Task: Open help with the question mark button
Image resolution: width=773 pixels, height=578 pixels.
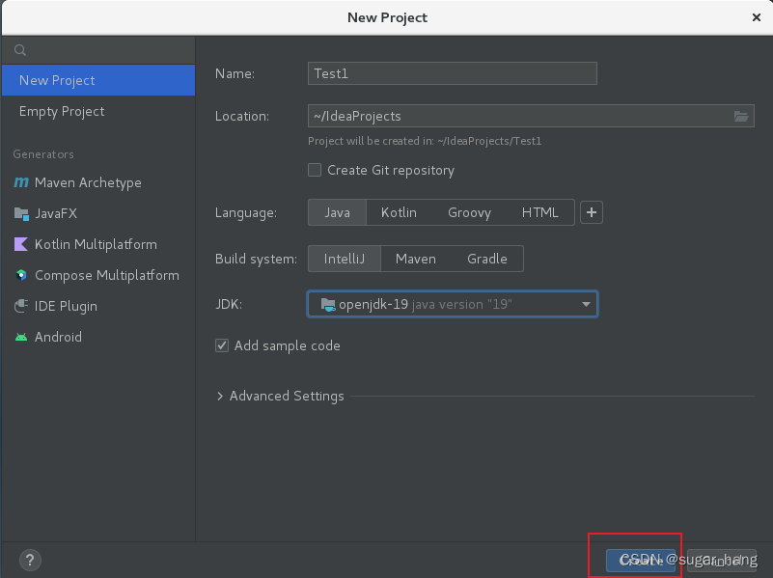Action: click(30, 561)
